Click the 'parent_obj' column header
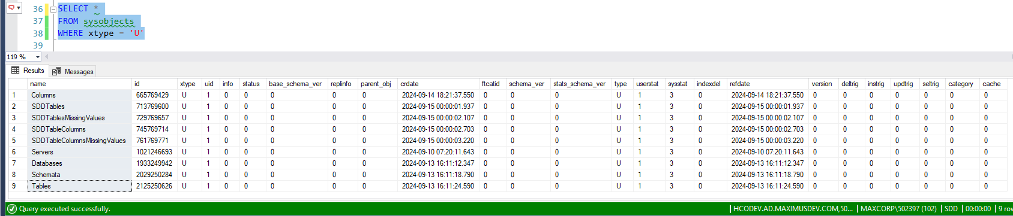This screenshot has height=216, width=1013. (377, 84)
